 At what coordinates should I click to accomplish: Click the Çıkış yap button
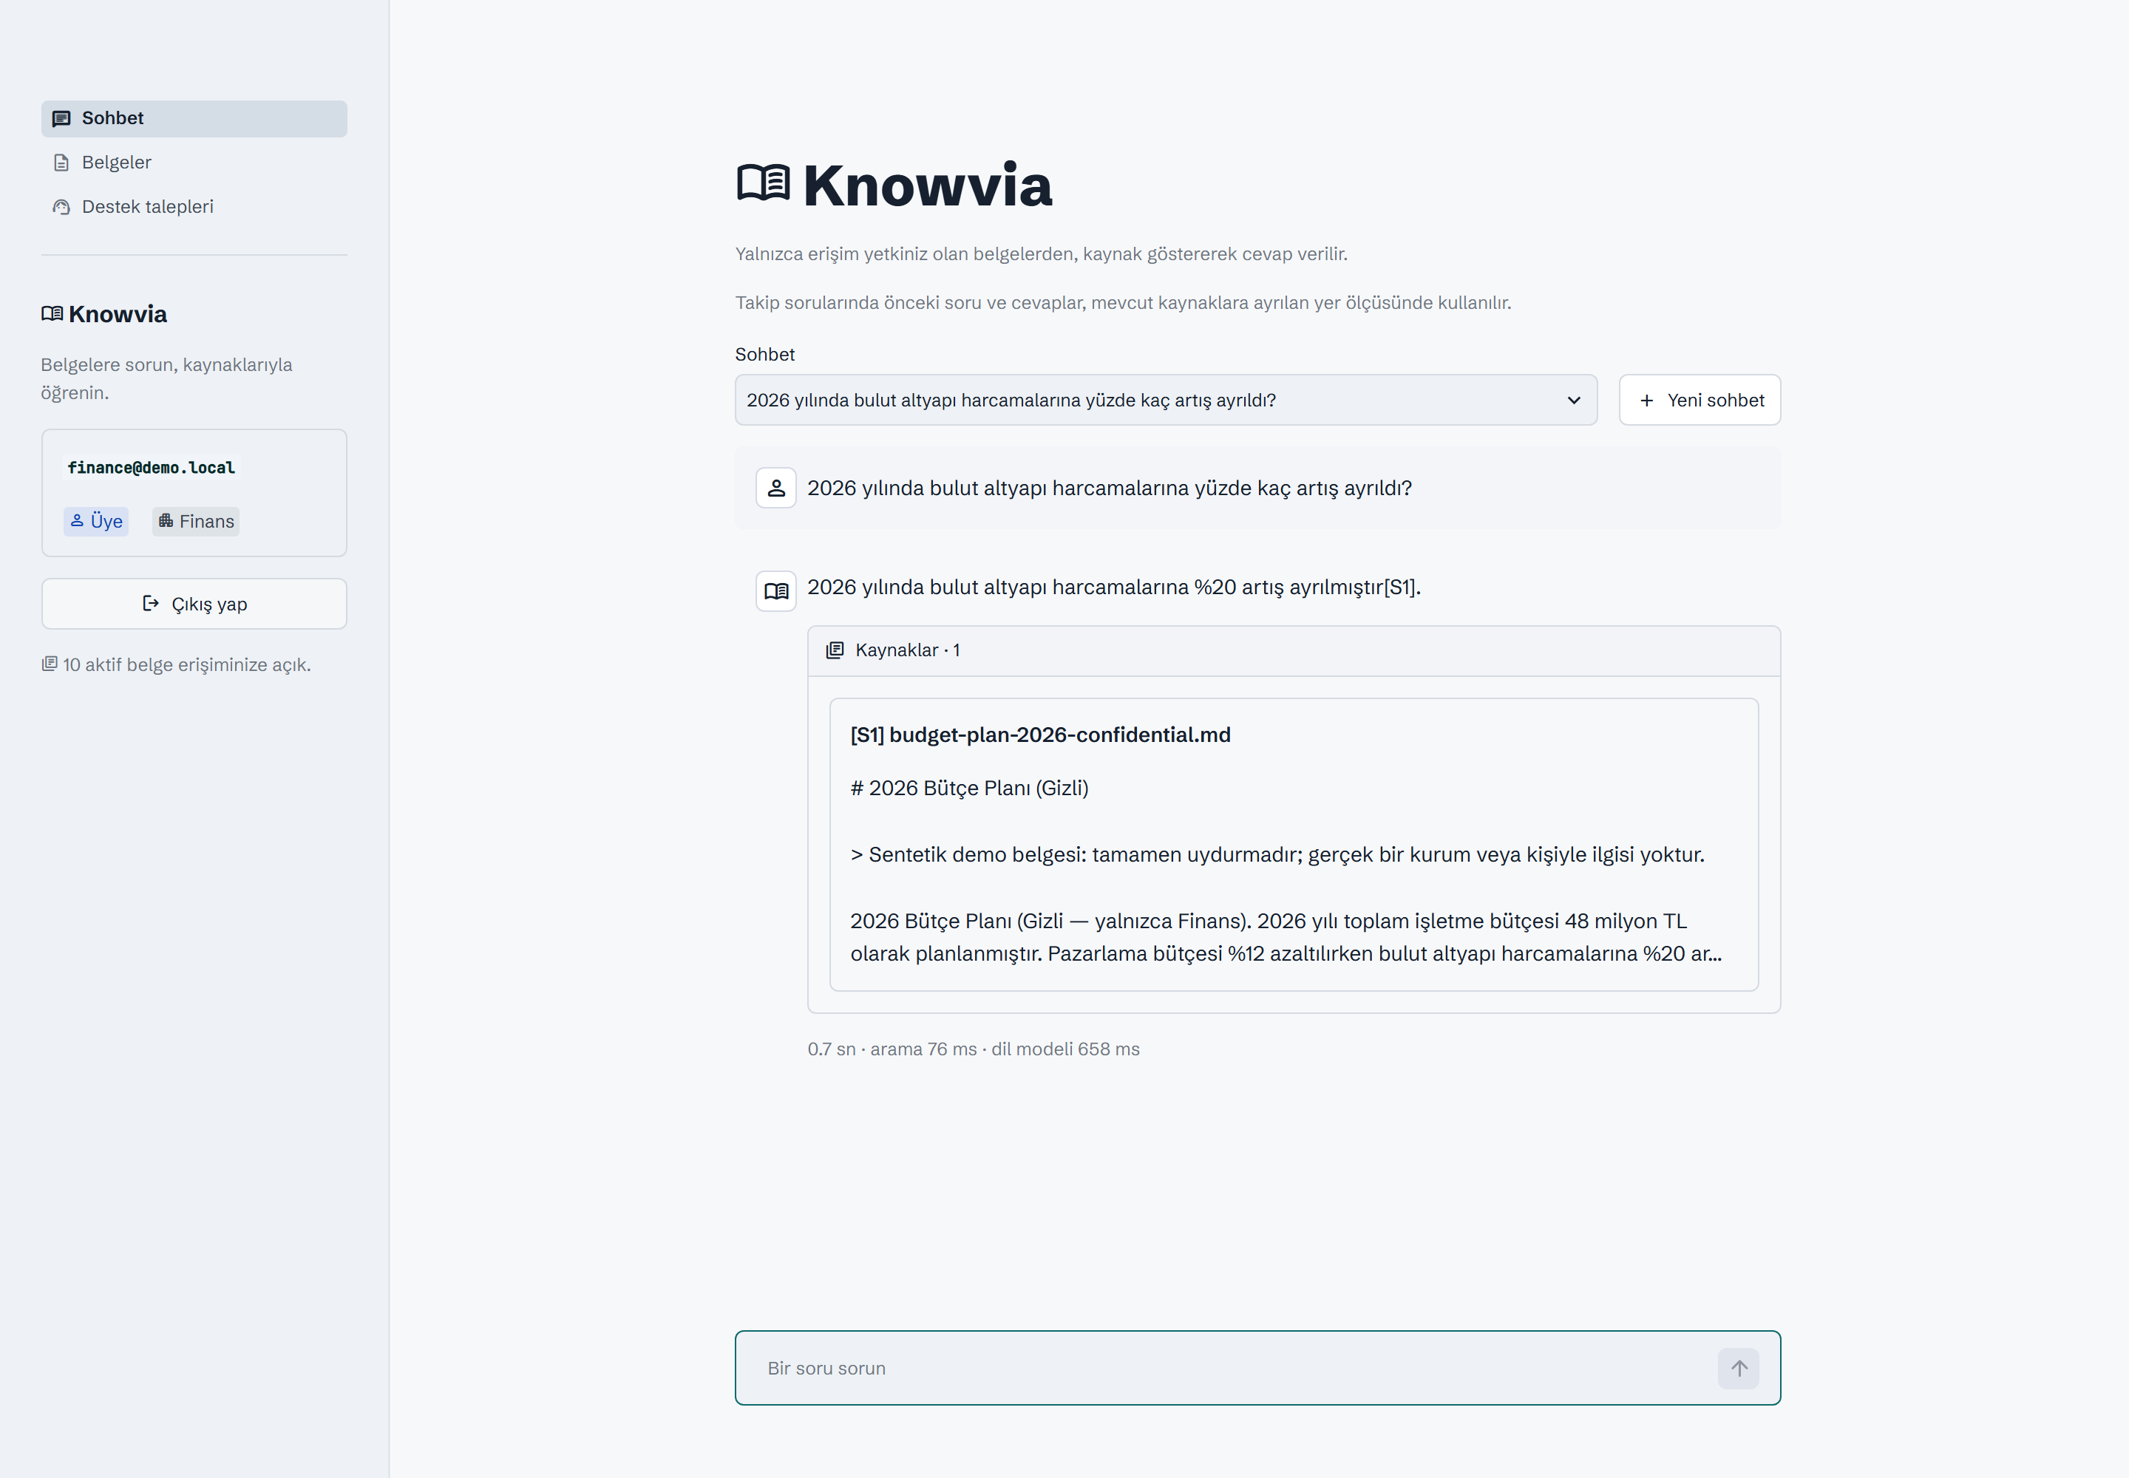point(194,604)
